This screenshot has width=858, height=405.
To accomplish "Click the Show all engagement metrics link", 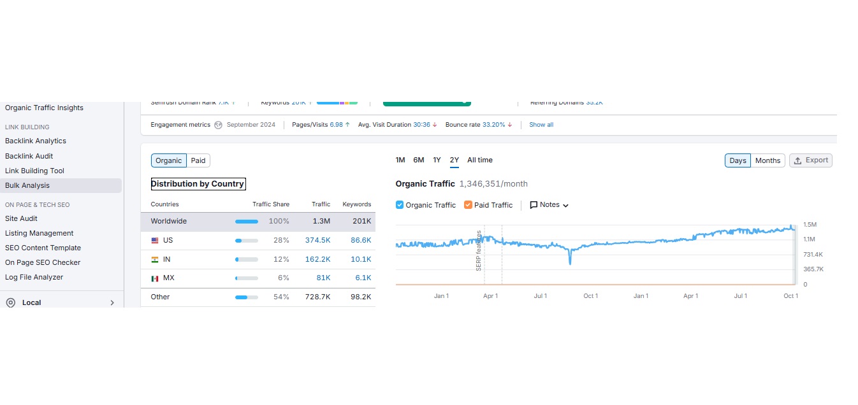I will (x=541, y=125).
